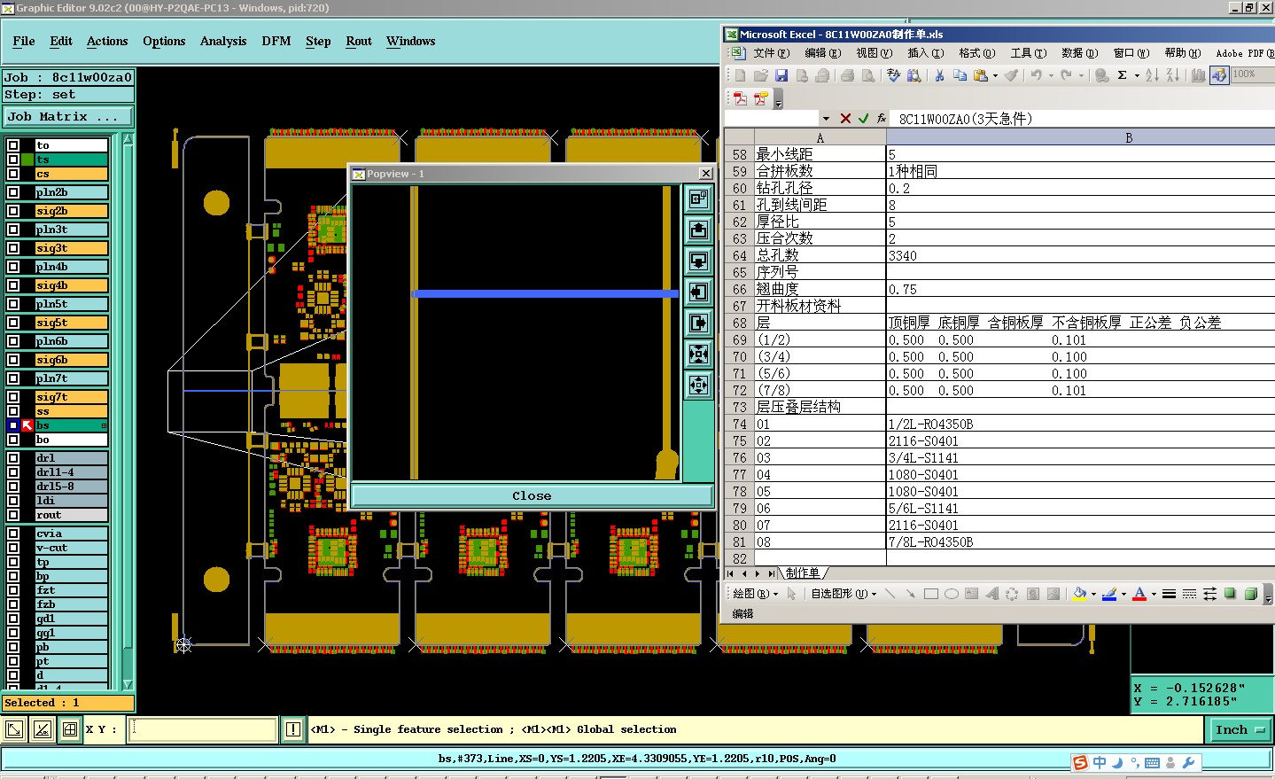Click formula bar cancel red X icon
1275x779 pixels.
tap(845, 118)
